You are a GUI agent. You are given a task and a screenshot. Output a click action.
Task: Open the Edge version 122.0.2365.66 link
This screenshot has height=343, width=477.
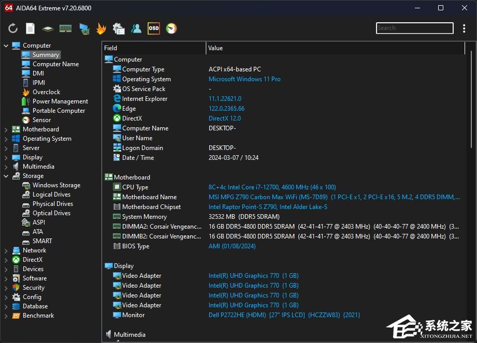point(227,109)
